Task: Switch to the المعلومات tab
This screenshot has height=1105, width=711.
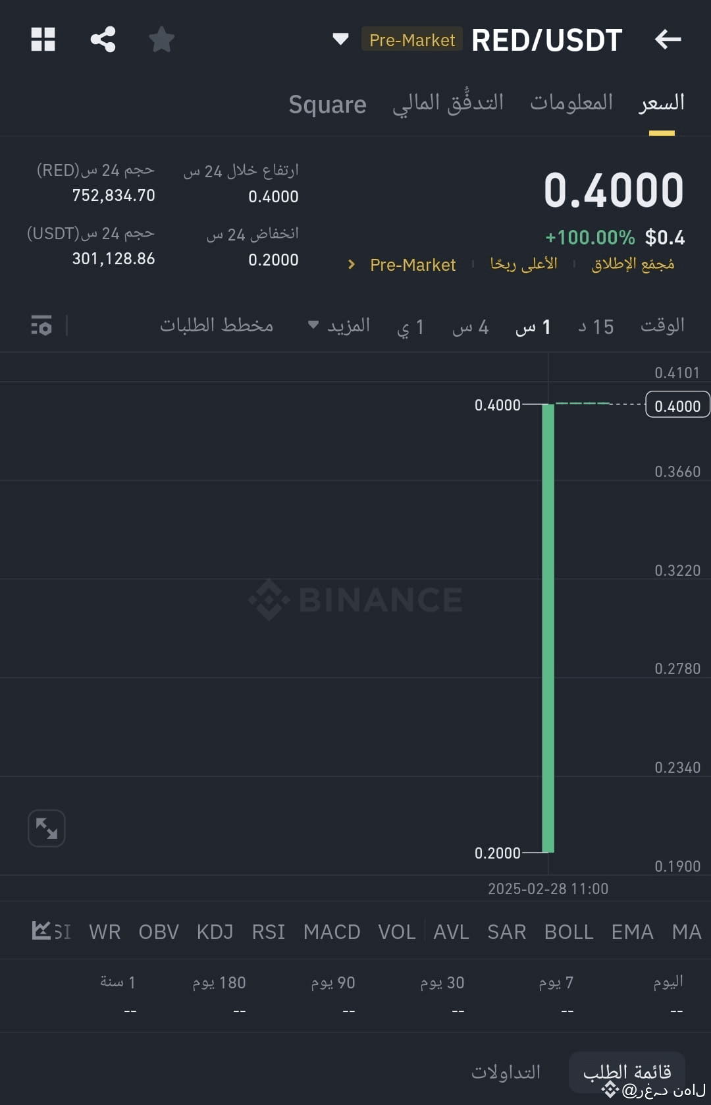Action: pos(571,103)
